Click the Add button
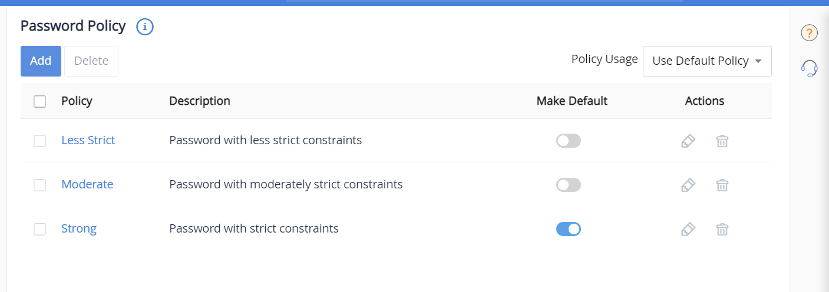Screen dimensions: 829x292 41,61
